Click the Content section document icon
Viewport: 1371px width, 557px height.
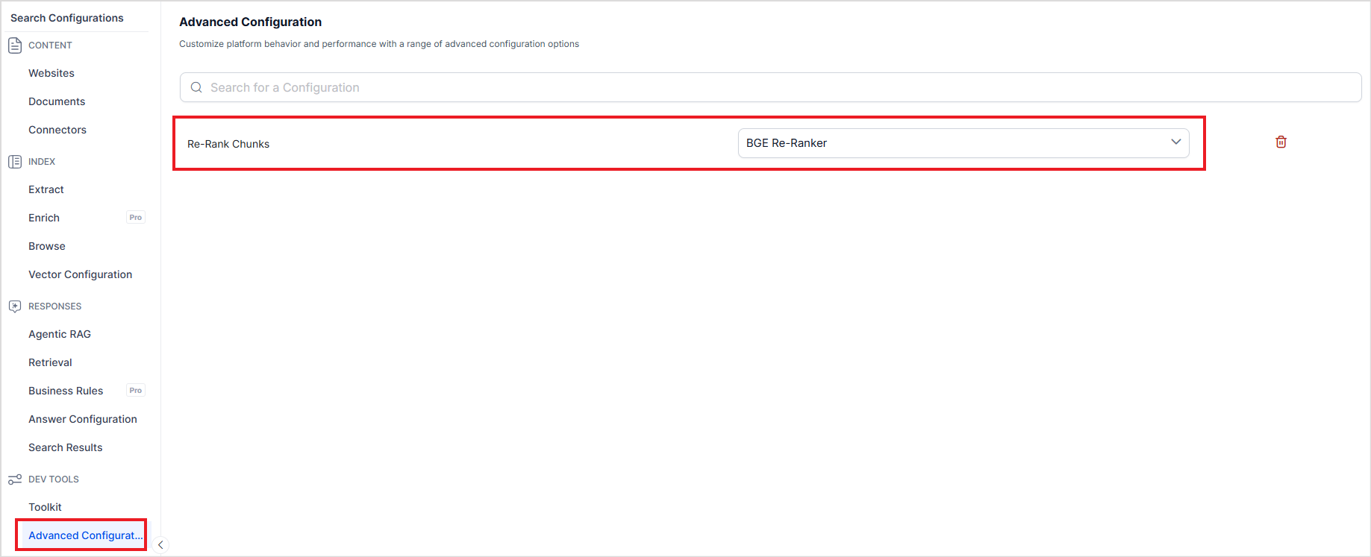(x=14, y=45)
